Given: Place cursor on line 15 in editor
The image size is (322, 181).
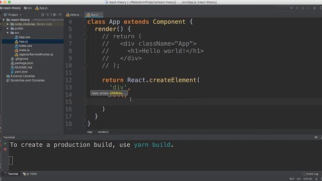Looking at the screenshot, I should [203, 102].
